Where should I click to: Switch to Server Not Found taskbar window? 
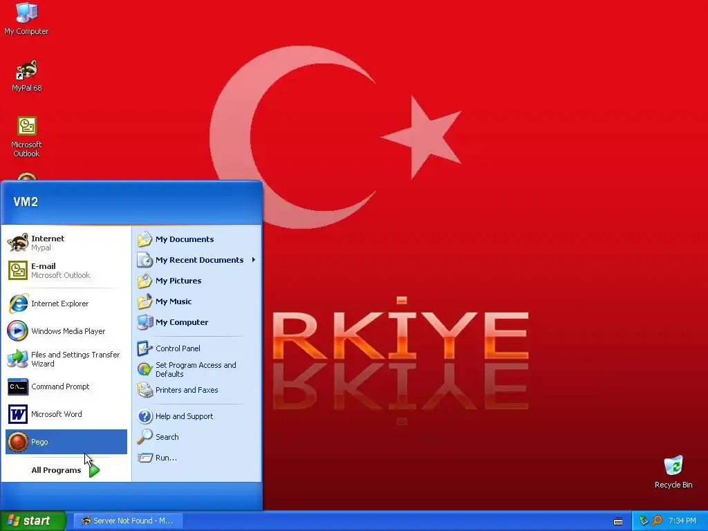click(128, 521)
